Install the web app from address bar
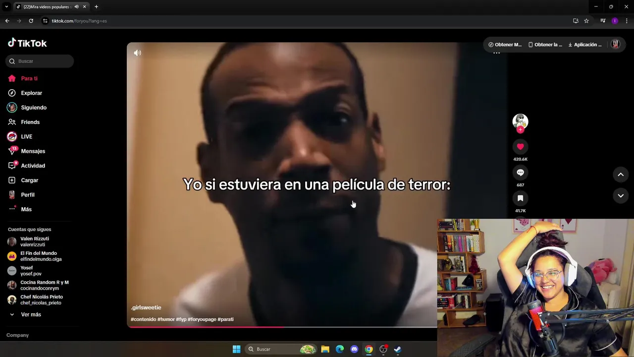634x357 pixels. pyautogui.click(x=576, y=21)
